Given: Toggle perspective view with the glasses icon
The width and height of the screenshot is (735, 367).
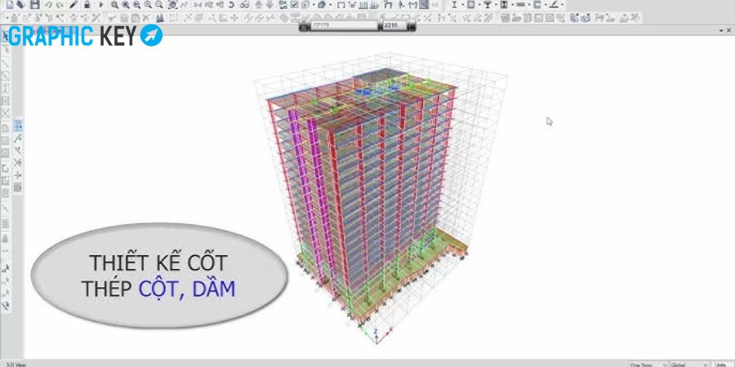Looking at the screenshot, I should pos(244,5).
